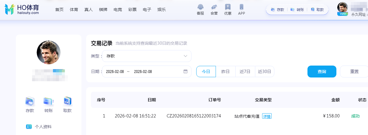Image resolution: width=368 pixels, height=135 pixels.
Task: Open the 体育 navigation menu item
Action: (74, 10)
